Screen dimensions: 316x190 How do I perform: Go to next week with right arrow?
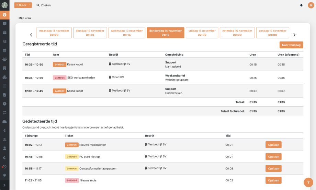tap(294, 35)
